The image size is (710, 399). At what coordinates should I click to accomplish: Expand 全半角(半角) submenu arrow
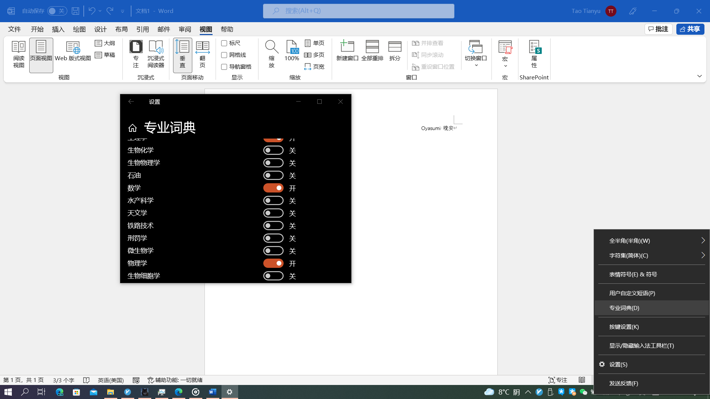[703, 241]
